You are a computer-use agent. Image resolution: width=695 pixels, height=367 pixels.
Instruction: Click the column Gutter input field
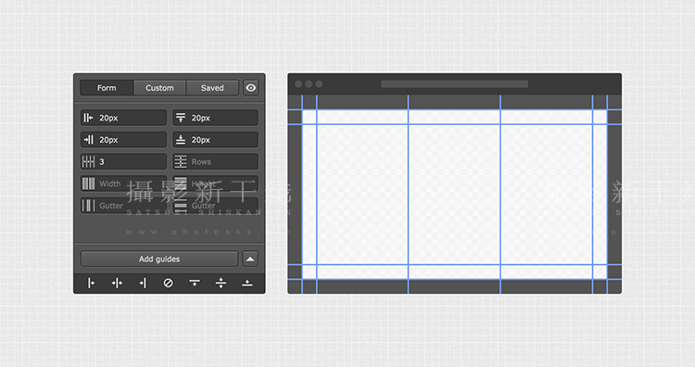point(123,205)
